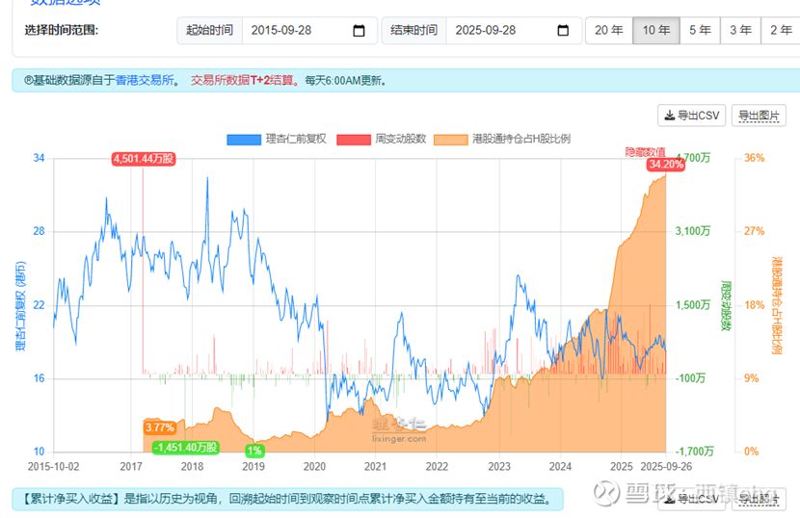This screenshot has width=800, height=518.
Task: Click the 2020 x-axis label
Action: (x=314, y=467)
